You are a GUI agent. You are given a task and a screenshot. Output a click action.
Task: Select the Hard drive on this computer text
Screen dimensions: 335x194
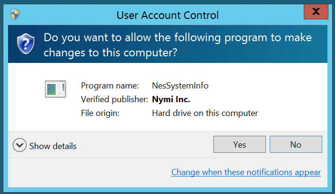pos(204,113)
